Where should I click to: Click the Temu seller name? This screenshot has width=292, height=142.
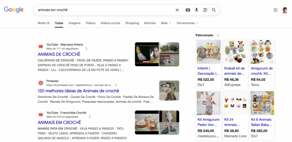coord(255,85)
